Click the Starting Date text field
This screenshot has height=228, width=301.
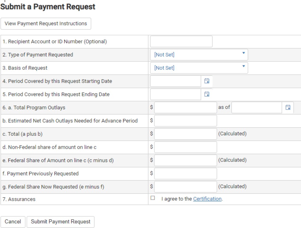[x=176, y=81]
